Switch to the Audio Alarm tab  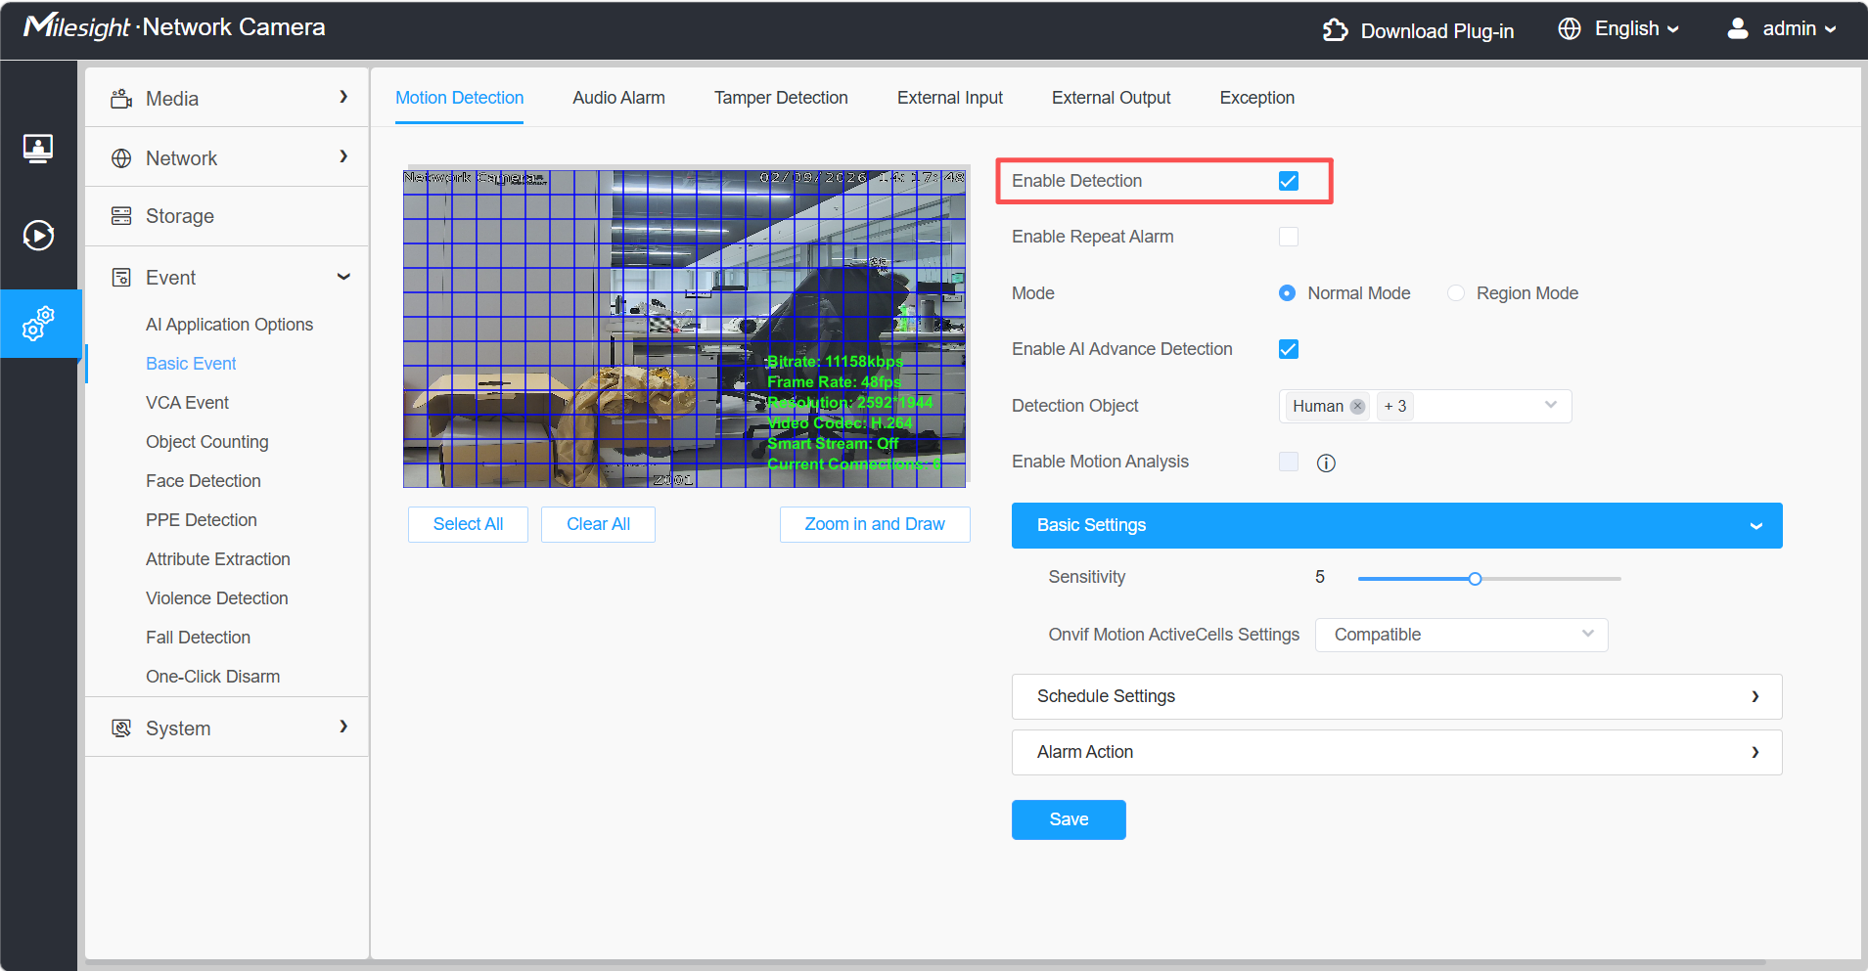pos(618,98)
